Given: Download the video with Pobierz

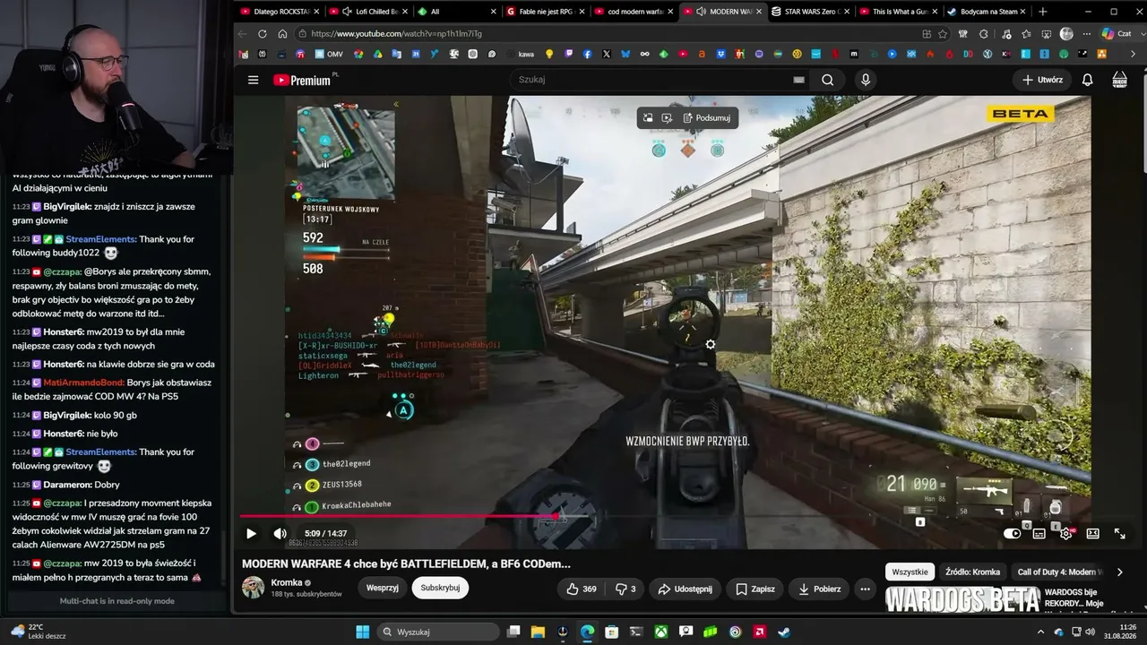Looking at the screenshot, I should tap(820, 589).
